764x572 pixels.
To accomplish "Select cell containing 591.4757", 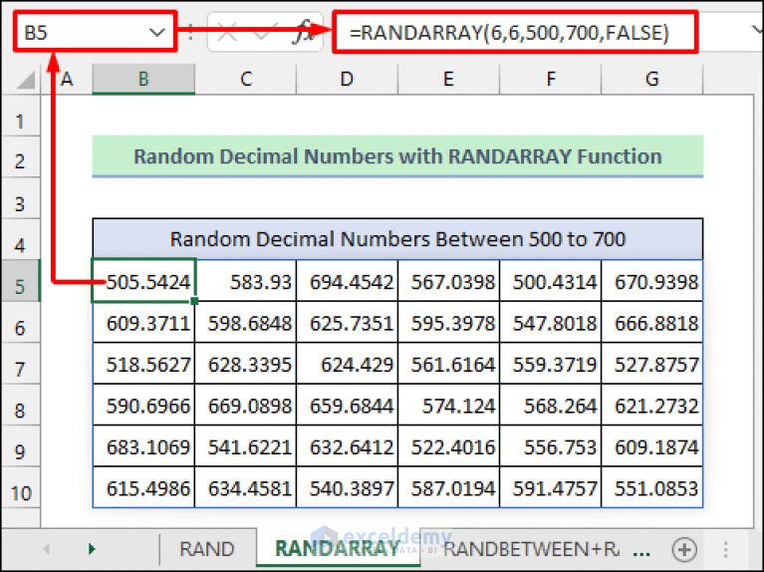I will pyautogui.click(x=551, y=487).
